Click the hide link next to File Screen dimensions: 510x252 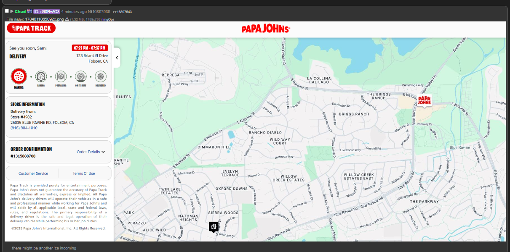click(19, 19)
